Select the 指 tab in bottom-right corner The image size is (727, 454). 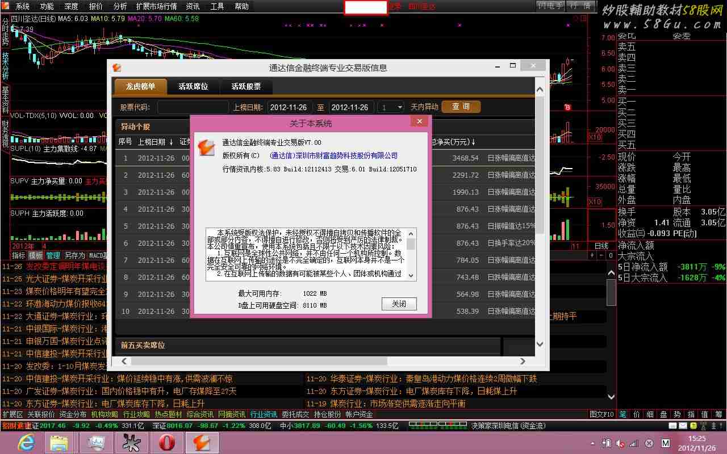click(691, 414)
